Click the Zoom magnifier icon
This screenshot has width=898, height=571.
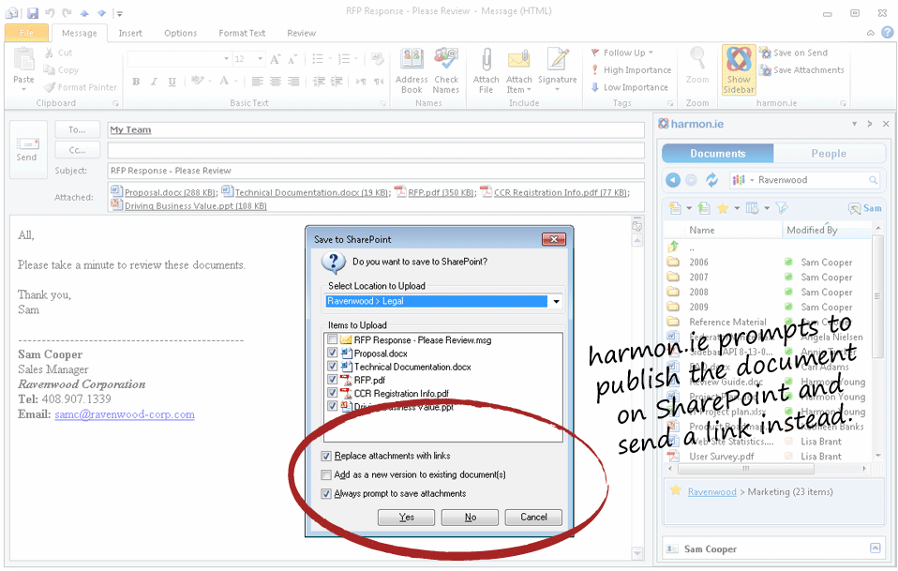[697, 59]
